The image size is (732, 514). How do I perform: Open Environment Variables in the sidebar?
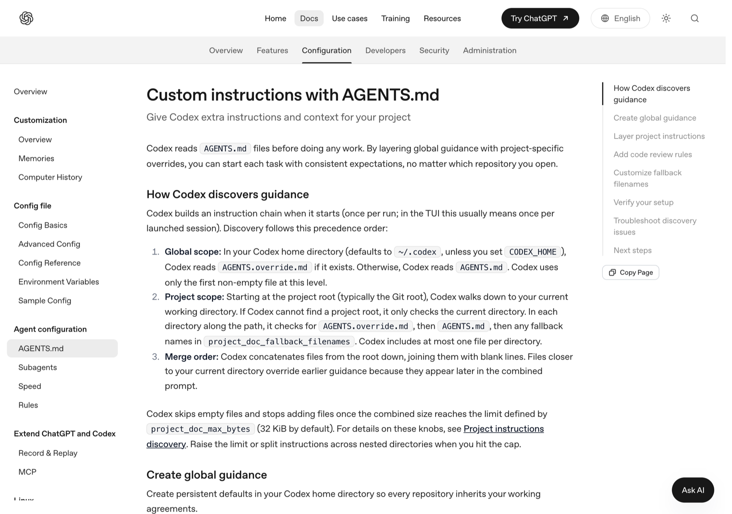pos(59,282)
